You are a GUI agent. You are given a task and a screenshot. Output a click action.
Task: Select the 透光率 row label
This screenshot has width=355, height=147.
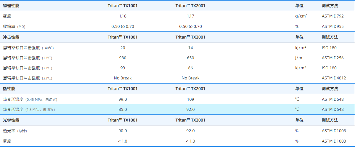click(x=15, y=131)
